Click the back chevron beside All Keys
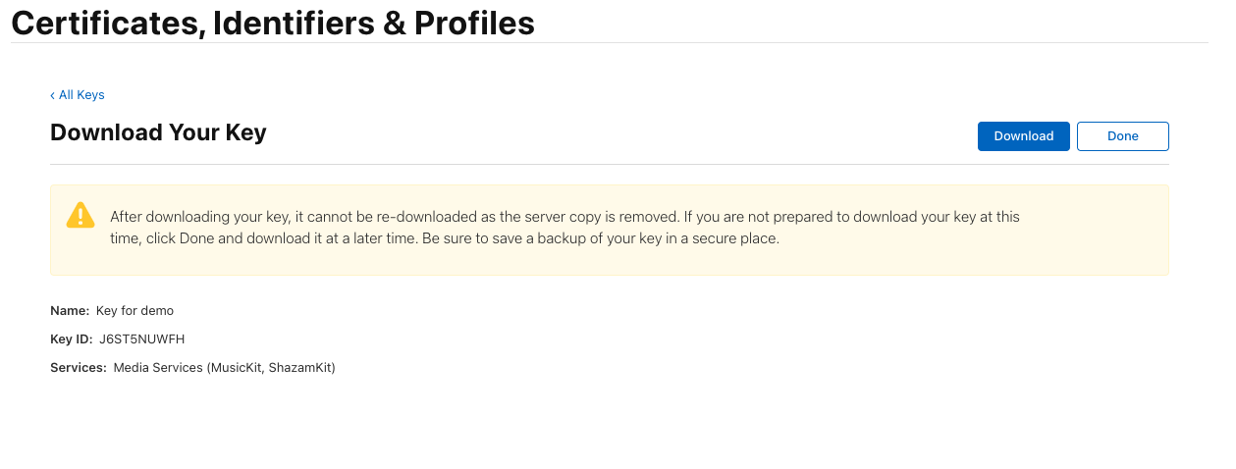 click(53, 95)
